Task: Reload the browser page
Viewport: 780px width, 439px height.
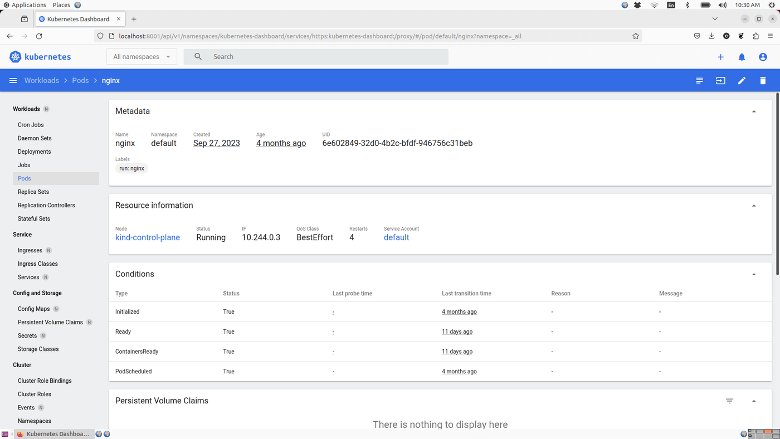Action: (39, 36)
